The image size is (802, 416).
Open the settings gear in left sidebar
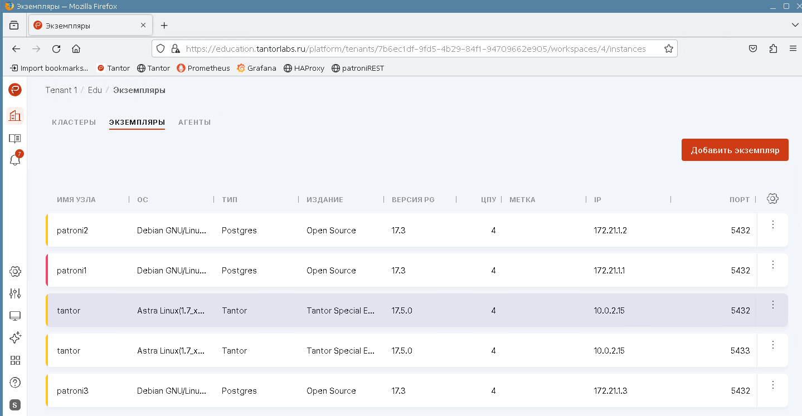[x=15, y=272]
